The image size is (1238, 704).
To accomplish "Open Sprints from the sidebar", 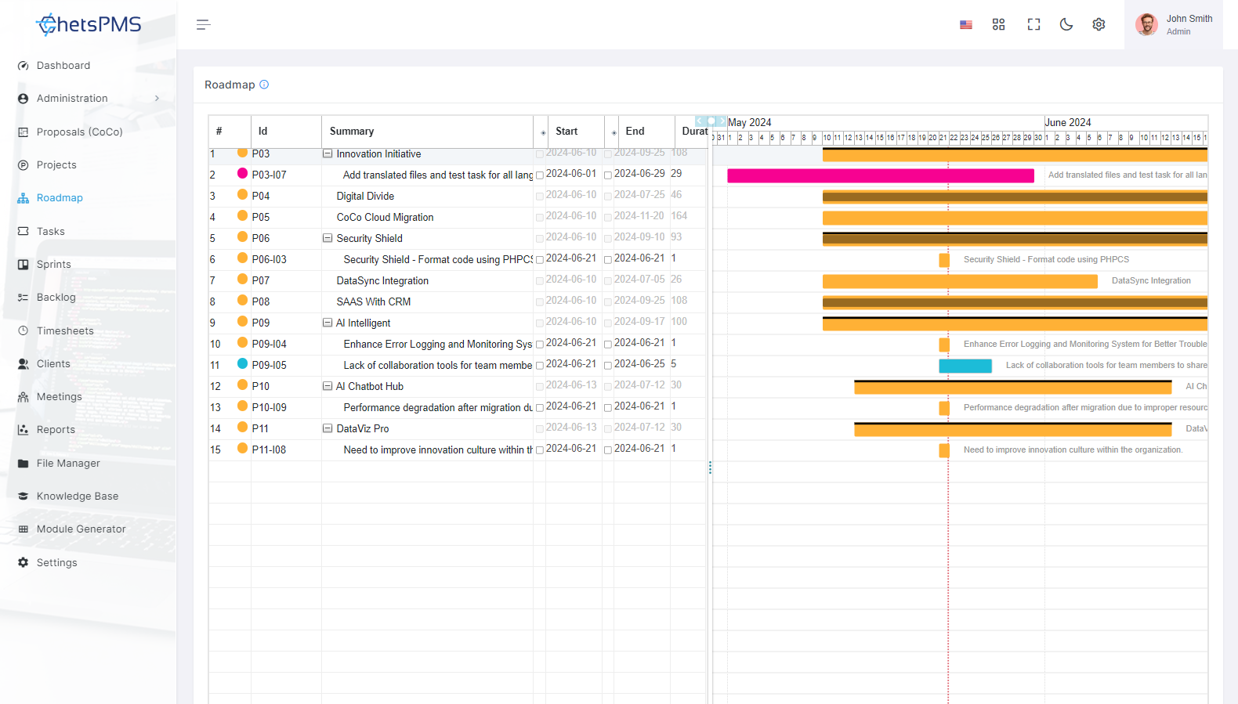I will 53,265.
